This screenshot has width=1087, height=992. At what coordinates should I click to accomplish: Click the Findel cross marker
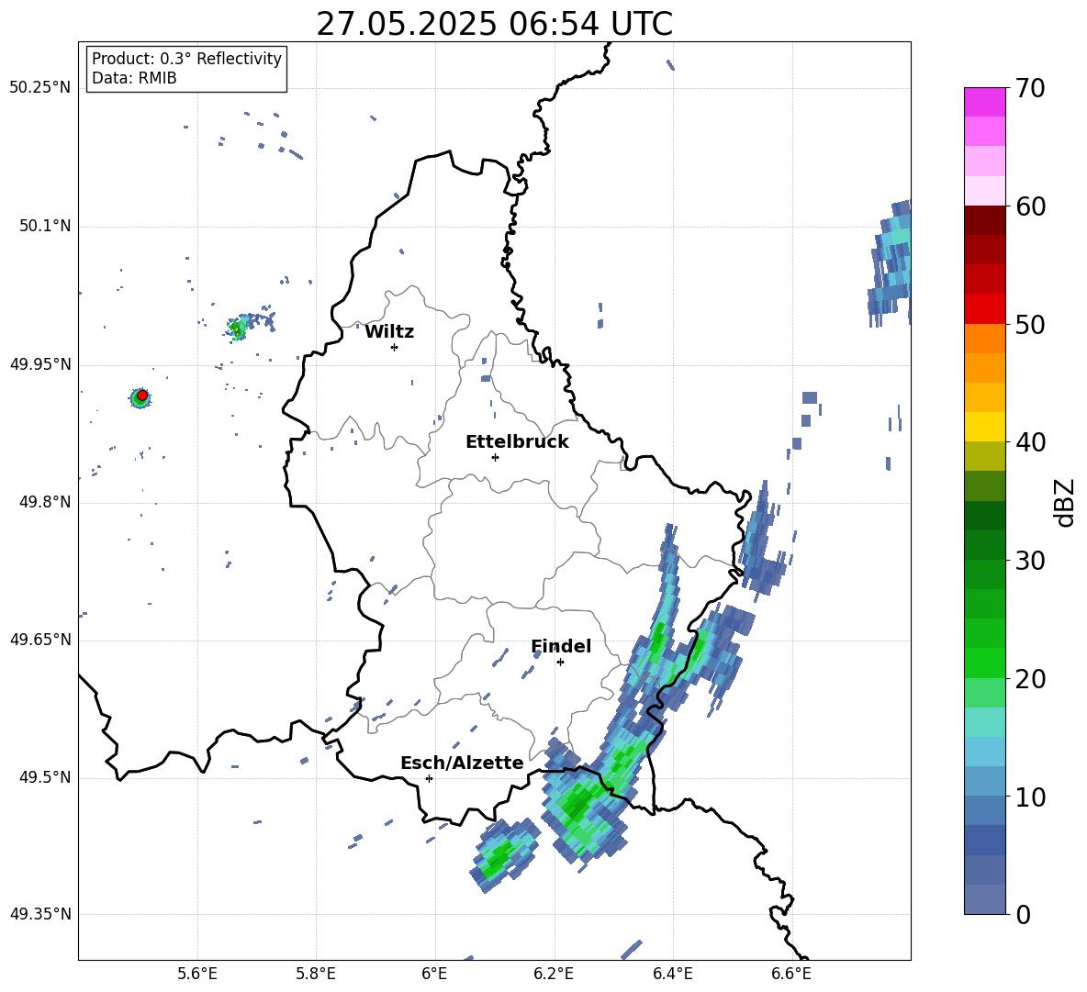(560, 663)
